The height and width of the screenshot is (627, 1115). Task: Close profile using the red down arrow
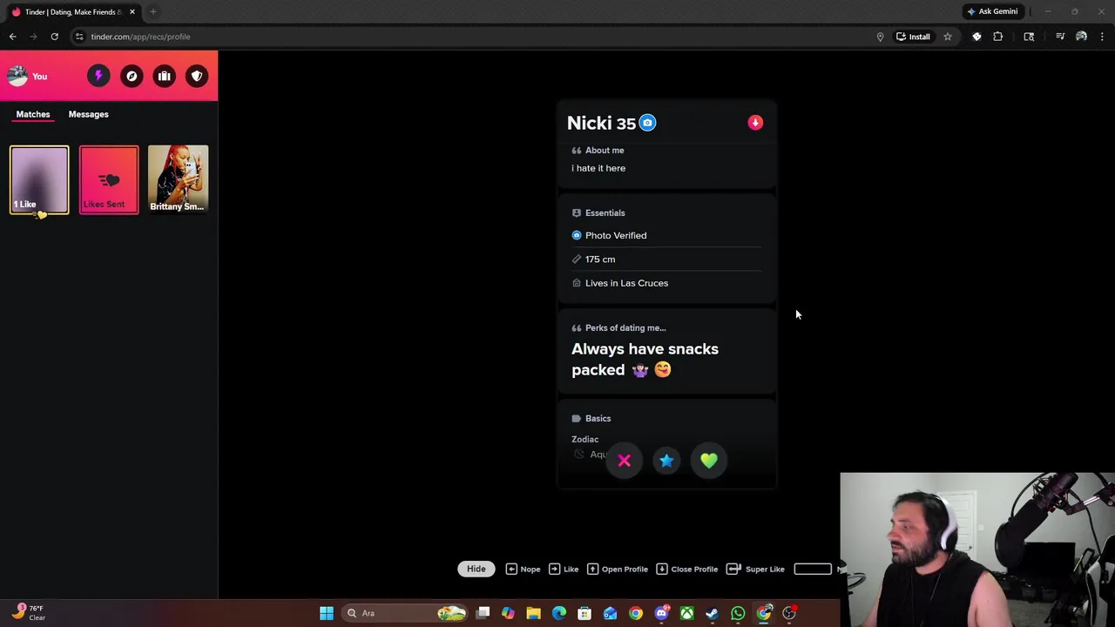(755, 123)
